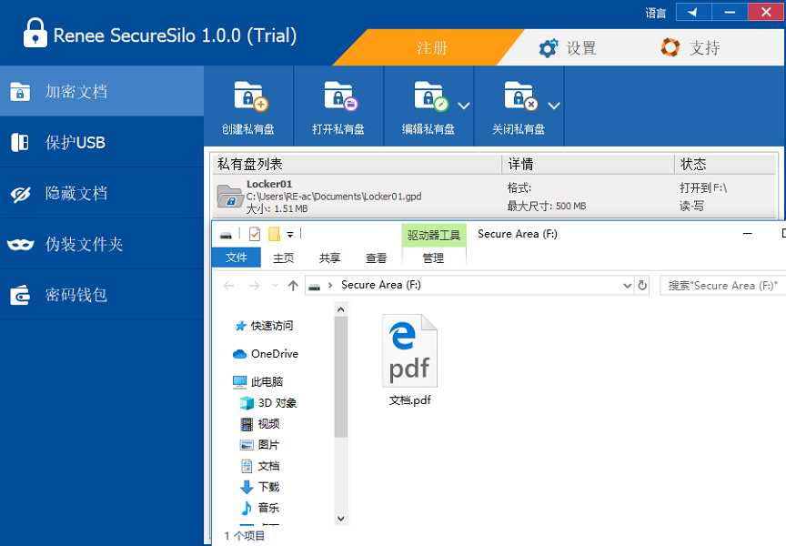Click the 创建私有盘 create locker icon

251,96
